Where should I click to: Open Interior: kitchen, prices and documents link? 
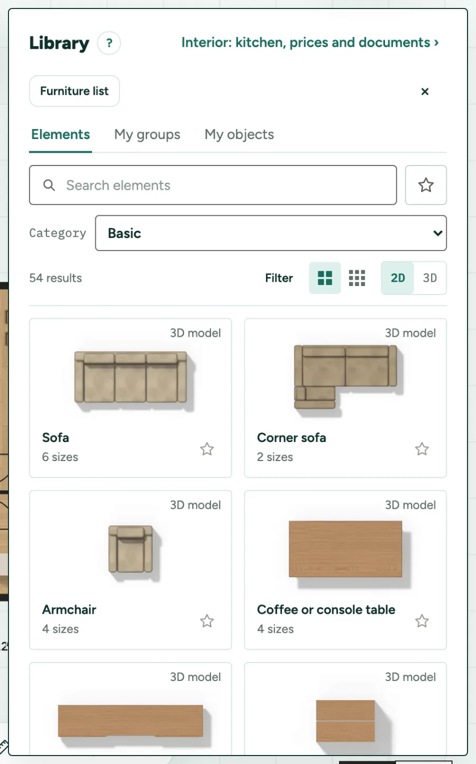310,42
